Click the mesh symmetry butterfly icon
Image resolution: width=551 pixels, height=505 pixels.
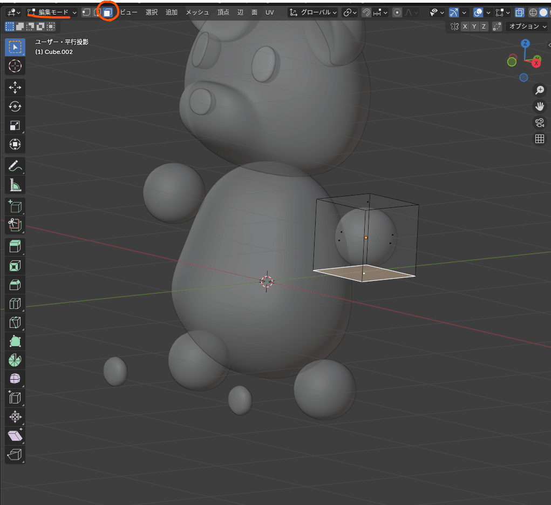point(454,26)
